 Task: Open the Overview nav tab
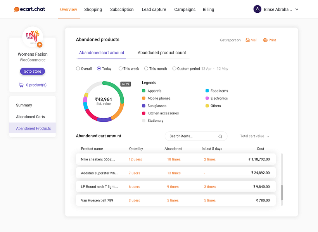69,9
